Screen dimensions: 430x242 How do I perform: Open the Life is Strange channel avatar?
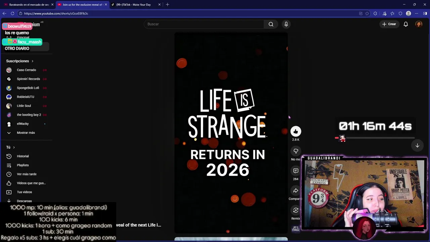296,229
